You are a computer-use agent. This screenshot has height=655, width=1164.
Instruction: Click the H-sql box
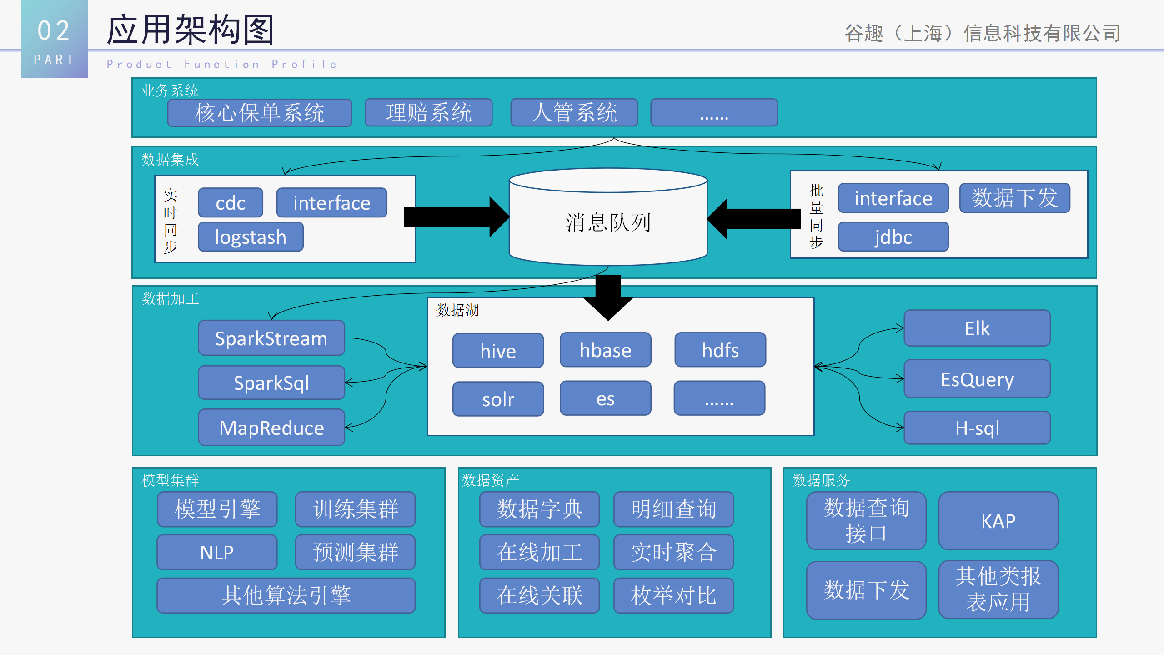click(x=977, y=428)
